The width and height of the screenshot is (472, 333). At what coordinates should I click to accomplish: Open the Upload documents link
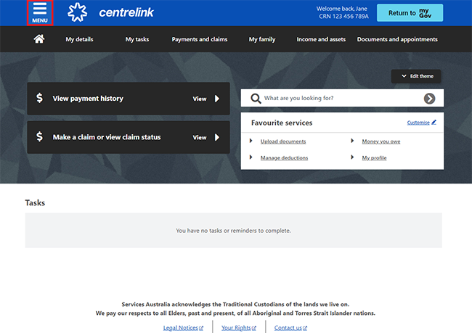pyautogui.click(x=283, y=141)
